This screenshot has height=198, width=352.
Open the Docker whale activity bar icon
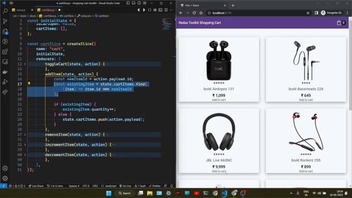point(5,72)
